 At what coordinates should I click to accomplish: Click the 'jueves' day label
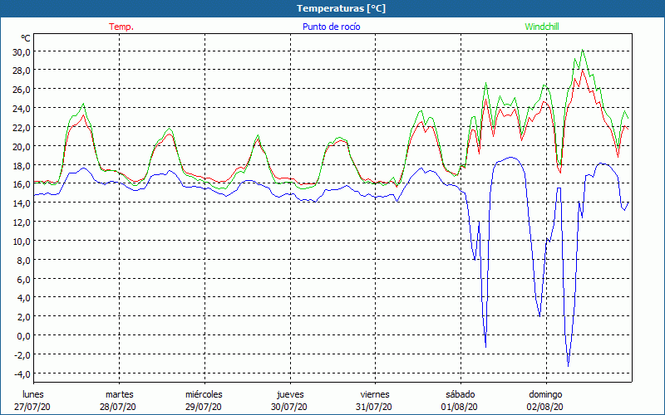(290, 394)
